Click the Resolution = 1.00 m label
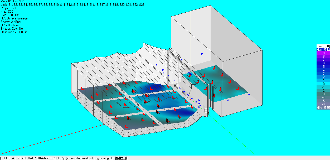Screen dimensions: 330x160 (x=14, y=32)
